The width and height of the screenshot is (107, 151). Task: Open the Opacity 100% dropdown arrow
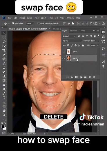[x=98, y=41]
